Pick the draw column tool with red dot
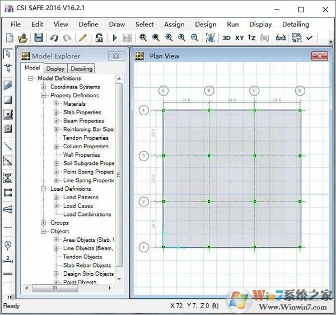Image resolution: width=336 pixels, height=315 pixels. (x=8, y=114)
